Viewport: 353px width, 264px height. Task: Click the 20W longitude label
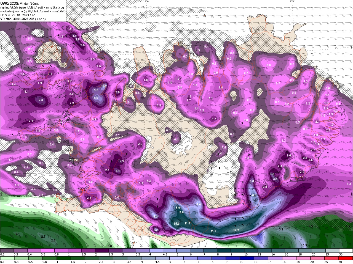click(x=147, y=1)
